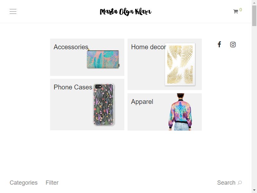Expand the Filter options
This screenshot has height=193, width=257.
coord(52,183)
